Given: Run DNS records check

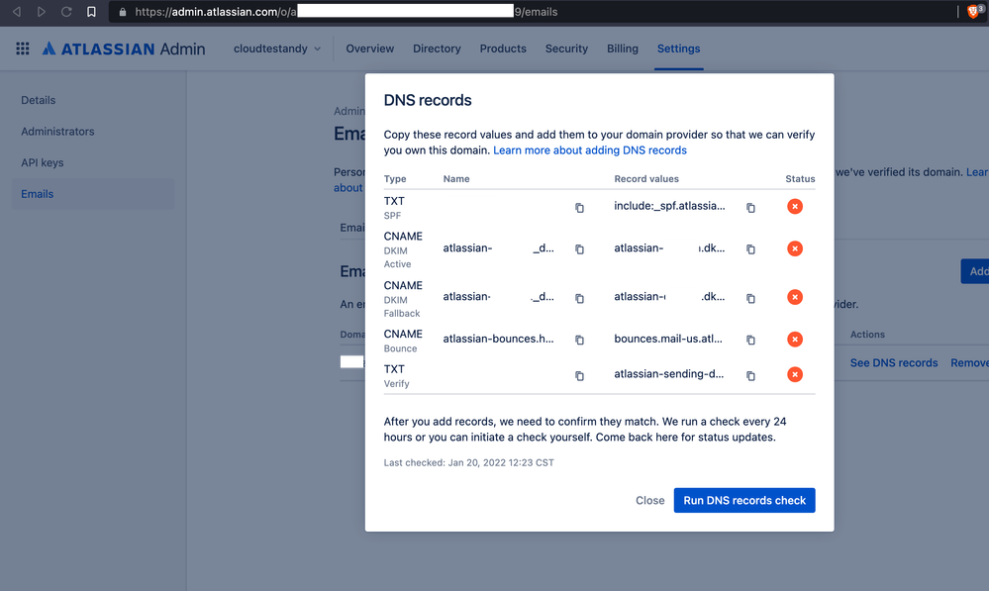Looking at the screenshot, I should (744, 500).
